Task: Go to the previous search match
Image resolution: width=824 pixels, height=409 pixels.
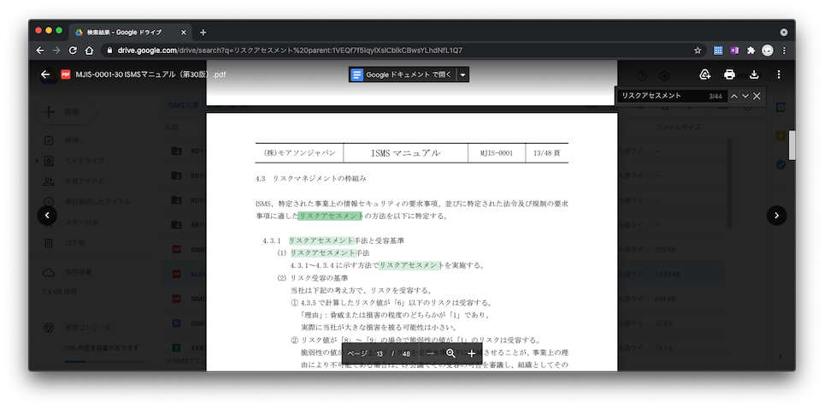Action: (733, 96)
